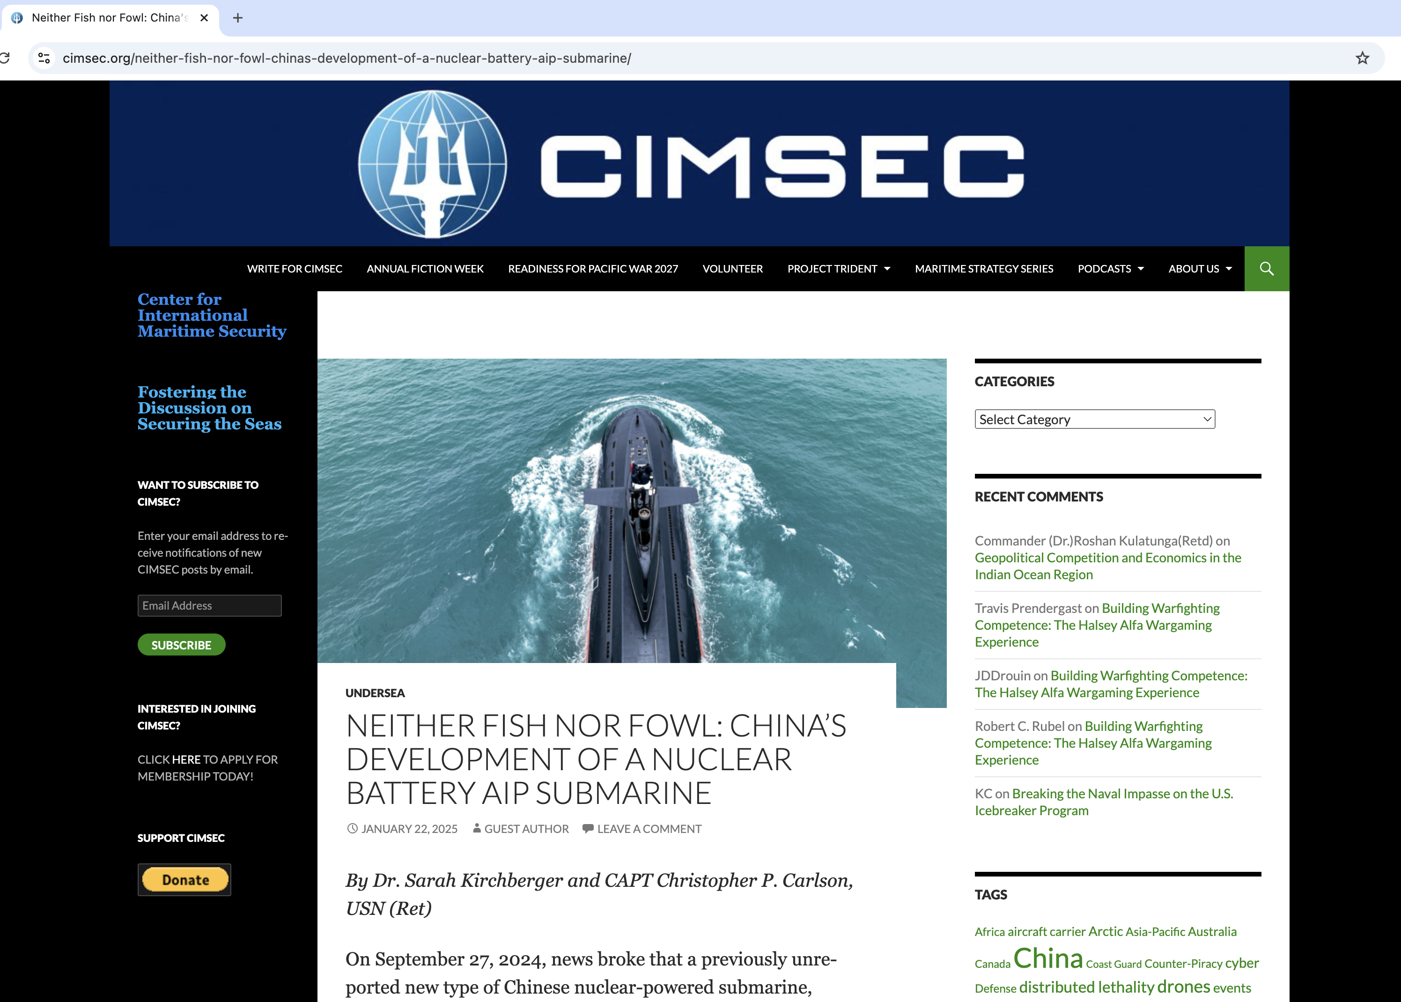The height and width of the screenshot is (1002, 1401).
Task: Click the cyber tag
Action: [1242, 963]
